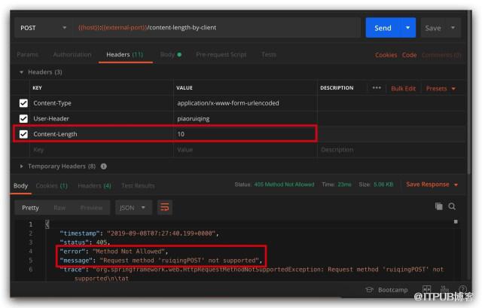The image size is (482, 308).
Task: Click the response Size value
Action: coord(383,184)
